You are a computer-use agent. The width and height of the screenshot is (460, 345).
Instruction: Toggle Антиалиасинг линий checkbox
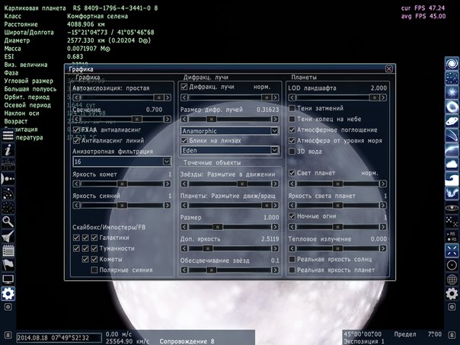coord(76,141)
